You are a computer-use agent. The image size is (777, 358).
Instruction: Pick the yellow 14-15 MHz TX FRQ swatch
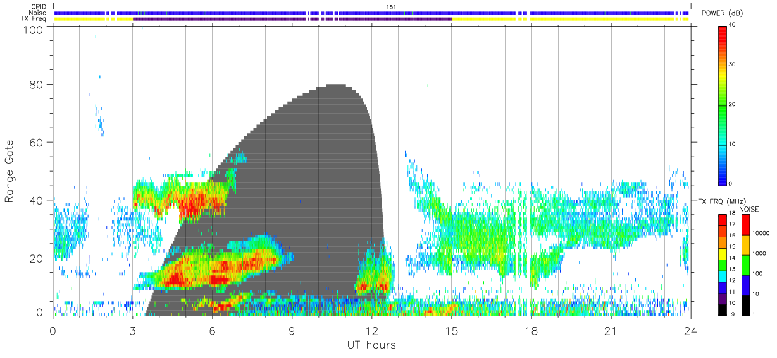click(x=723, y=253)
